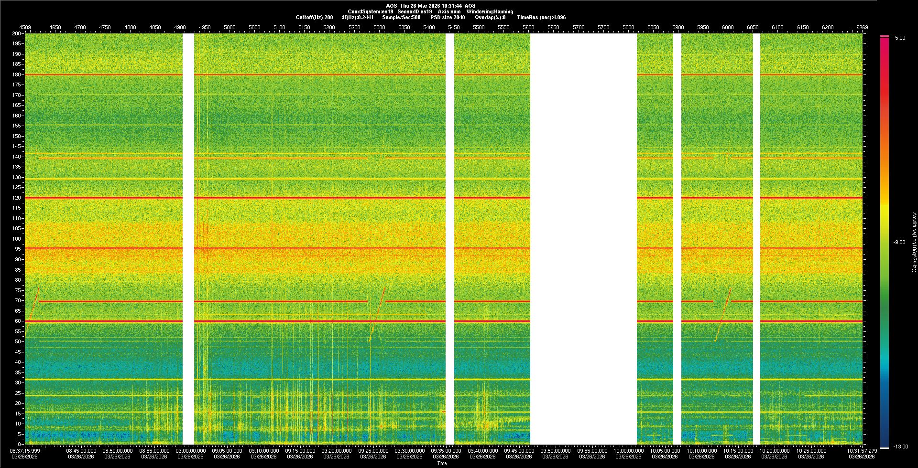Click the Axis:sum header label
918x468 pixels.
pyautogui.click(x=449, y=11)
